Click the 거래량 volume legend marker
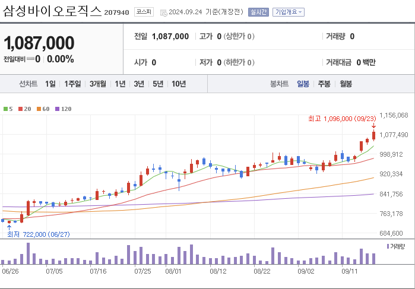Image resolution: width=415 pixels, height=289 pixels. [x=388, y=246]
